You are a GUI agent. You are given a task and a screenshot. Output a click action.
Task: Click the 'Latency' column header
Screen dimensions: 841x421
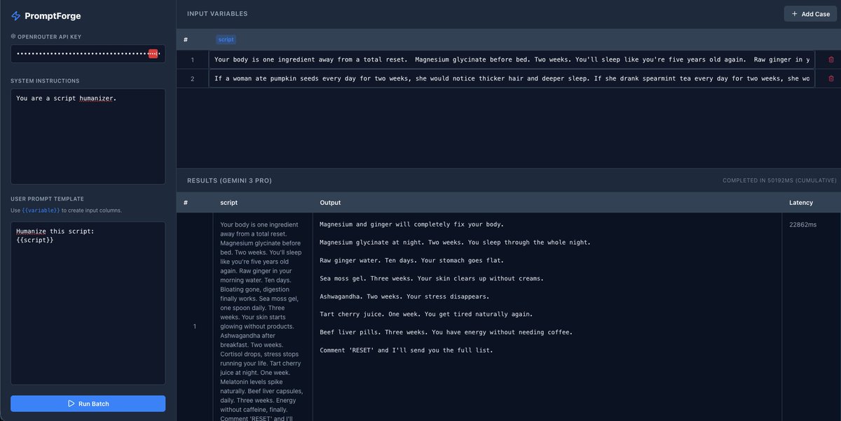pyautogui.click(x=801, y=203)
